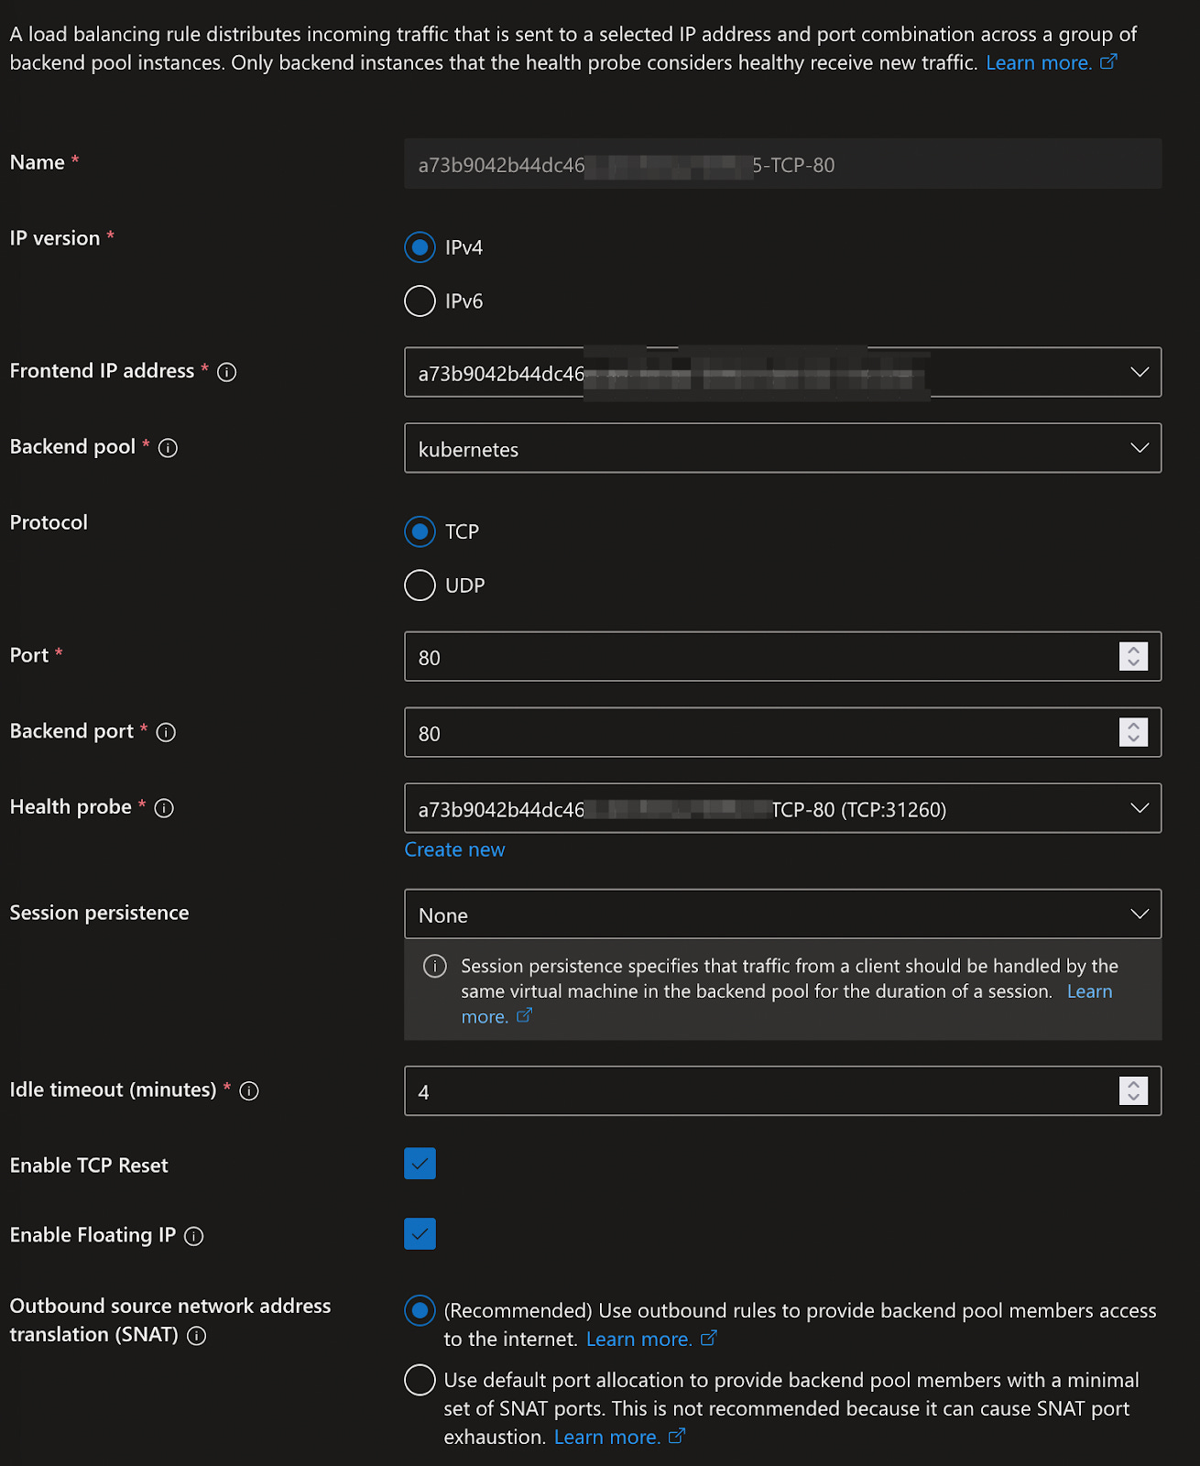The image size is (1200, 1466).
Task: Toggle the Enable TCP Reset checkbox
Action: pos(420,1164)
